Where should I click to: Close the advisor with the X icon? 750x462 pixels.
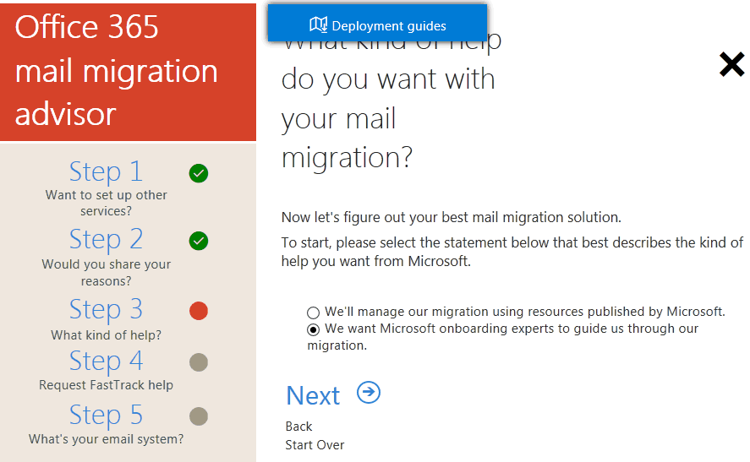(732, 64)
